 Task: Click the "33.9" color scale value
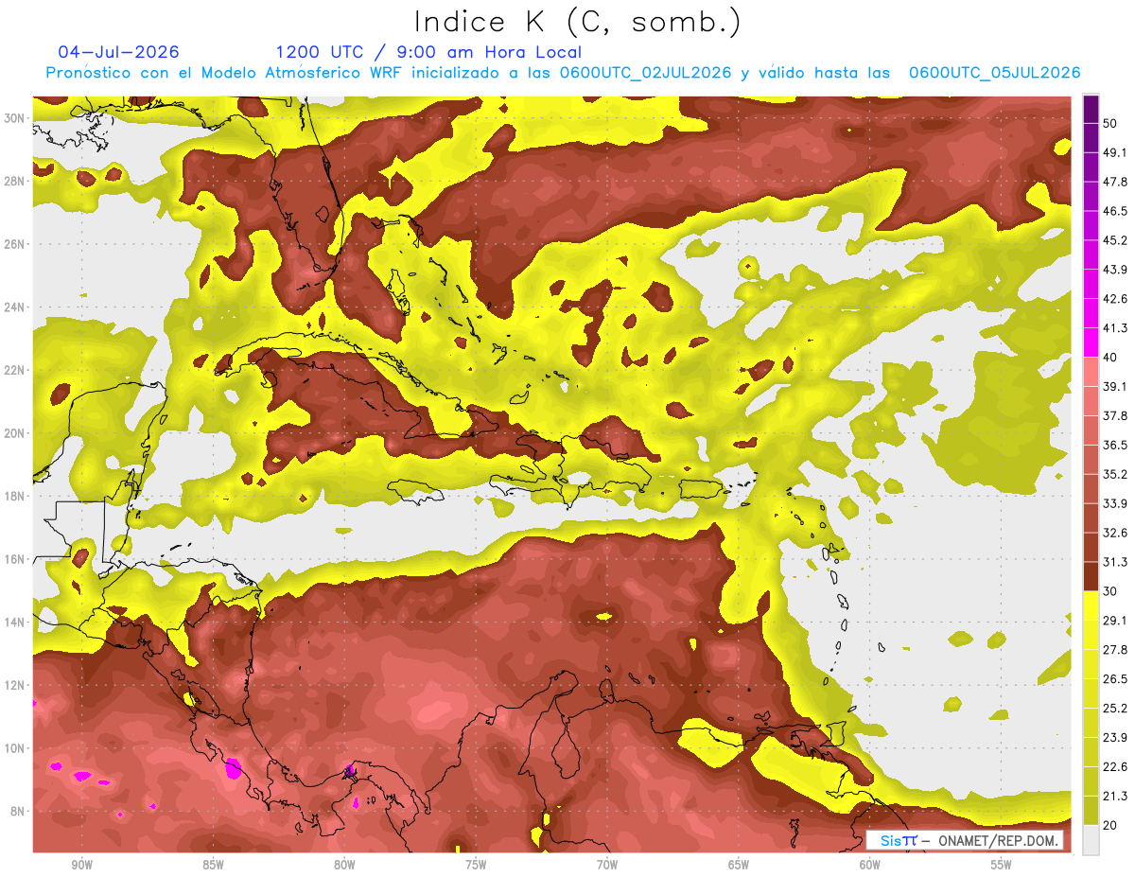tap(1114, 503)
